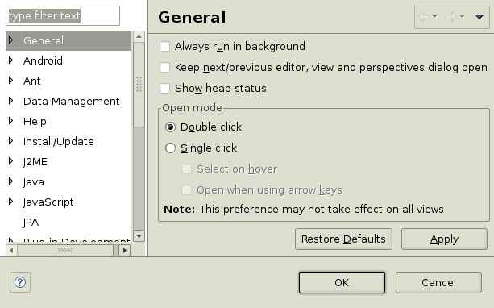Select JPA in the preferences tree
This screenshot has height=308, width=494.
[31, 223]
